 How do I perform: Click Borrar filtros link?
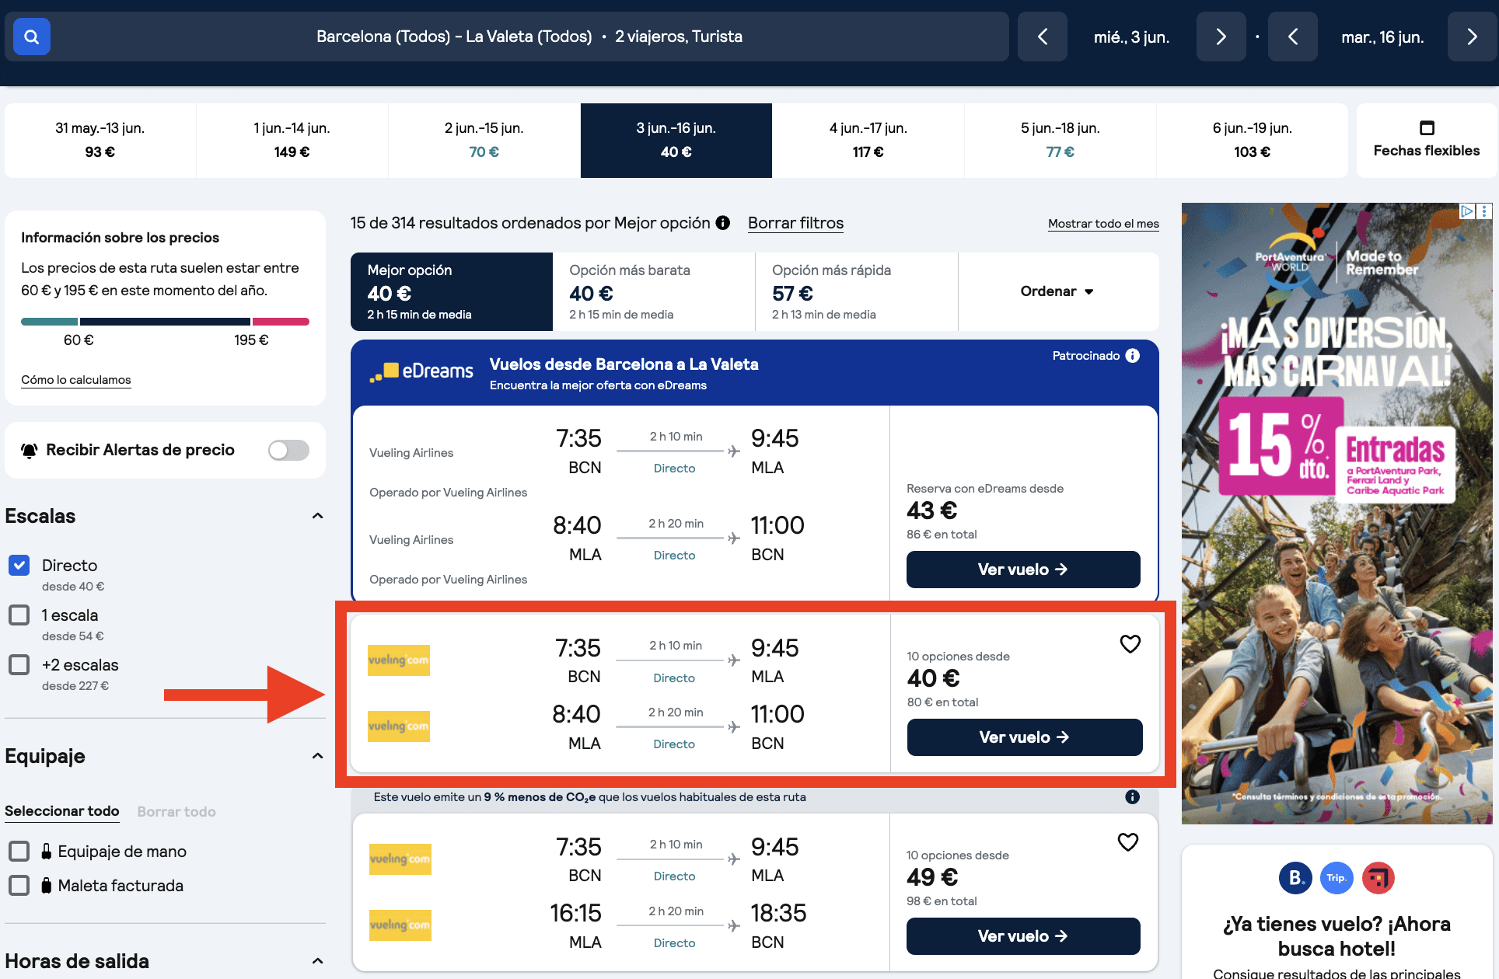(795, 223)
